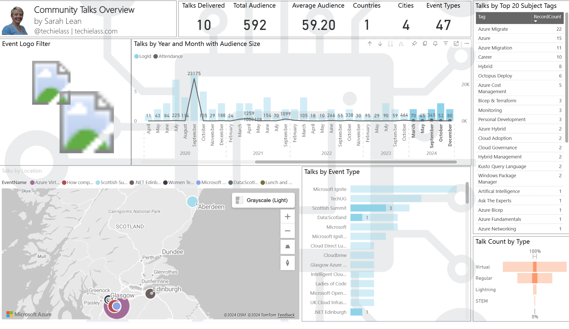The height and width of the screenshot is (329, 569).
Task: Click the map pitch tilt button
Action: point(287,247)
